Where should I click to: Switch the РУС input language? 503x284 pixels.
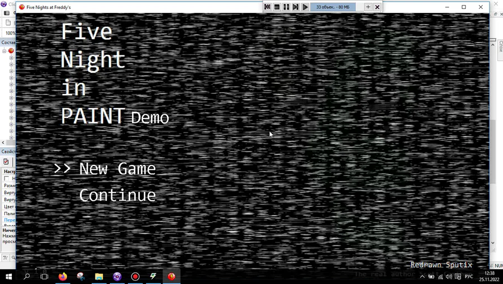point(469,277)
